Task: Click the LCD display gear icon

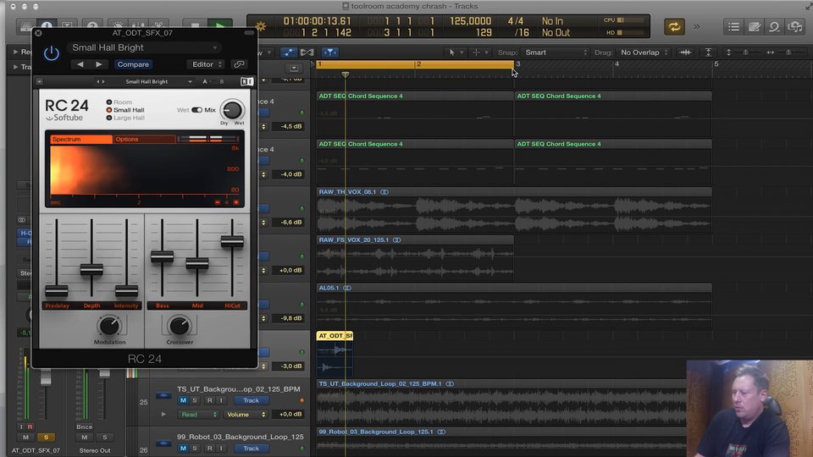Action: [260, 26]
